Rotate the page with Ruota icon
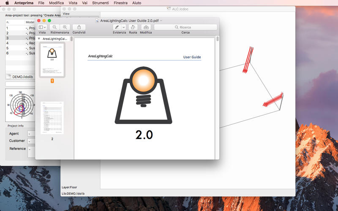Image resolution: width=338 pixels, height=211 pixels. (x=133, y=27)
